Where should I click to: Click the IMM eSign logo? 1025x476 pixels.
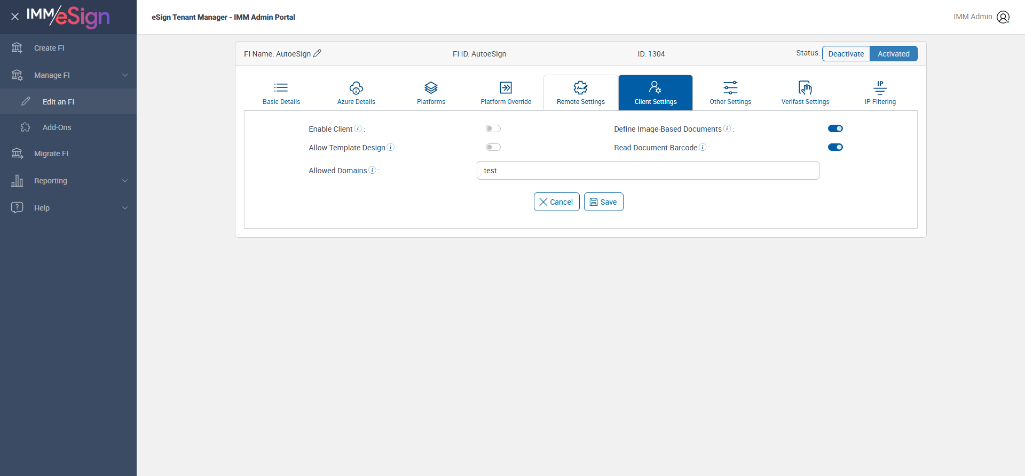click(68, 17)
